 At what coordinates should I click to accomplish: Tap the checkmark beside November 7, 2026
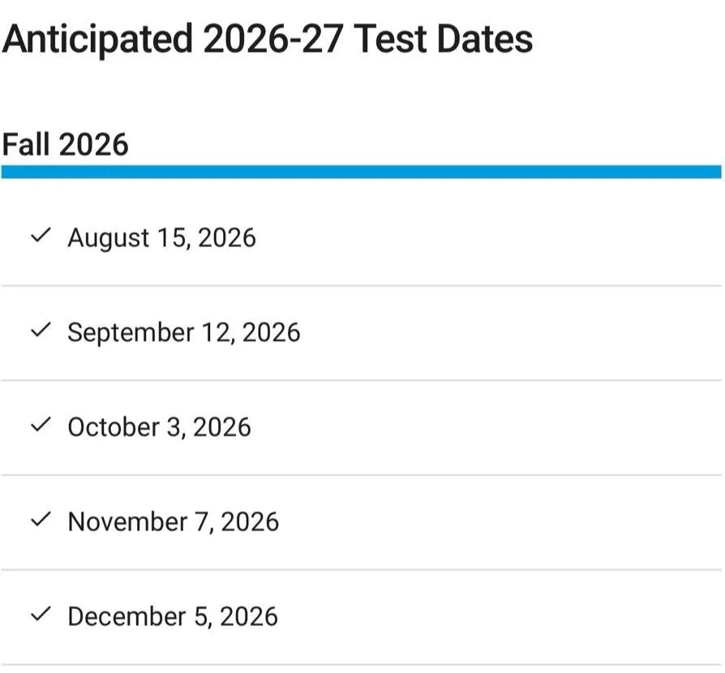[40, 520]
